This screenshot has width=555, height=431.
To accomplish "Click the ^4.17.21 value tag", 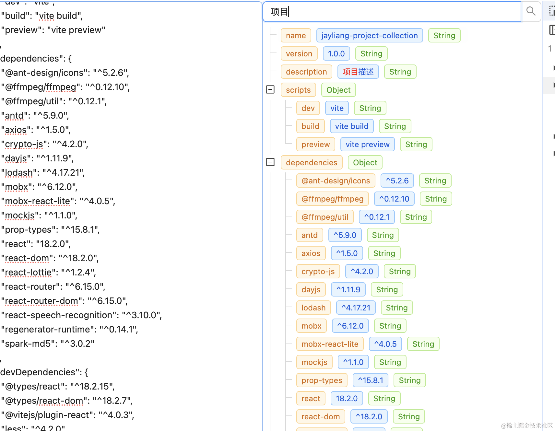I will pos(356,308).
